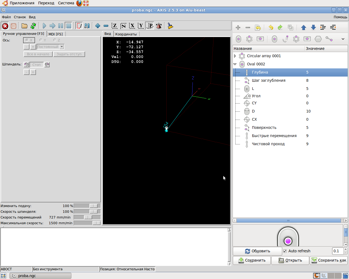This screenshot has height=279, width=349.
Task: Toggle the perspective view P button
Action: pyautogui.click(x=150, y=26)
